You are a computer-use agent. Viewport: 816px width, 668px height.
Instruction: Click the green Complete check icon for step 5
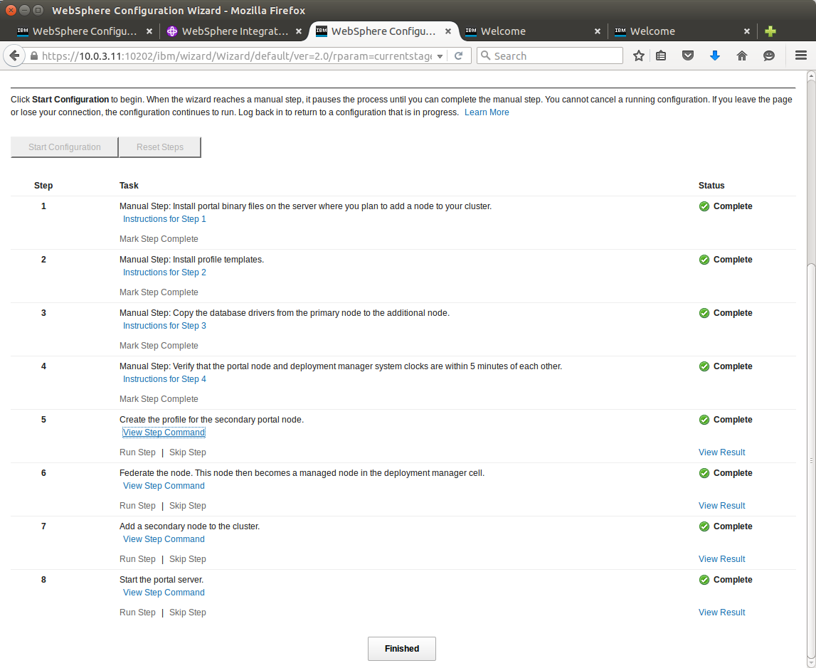point(704,420)
